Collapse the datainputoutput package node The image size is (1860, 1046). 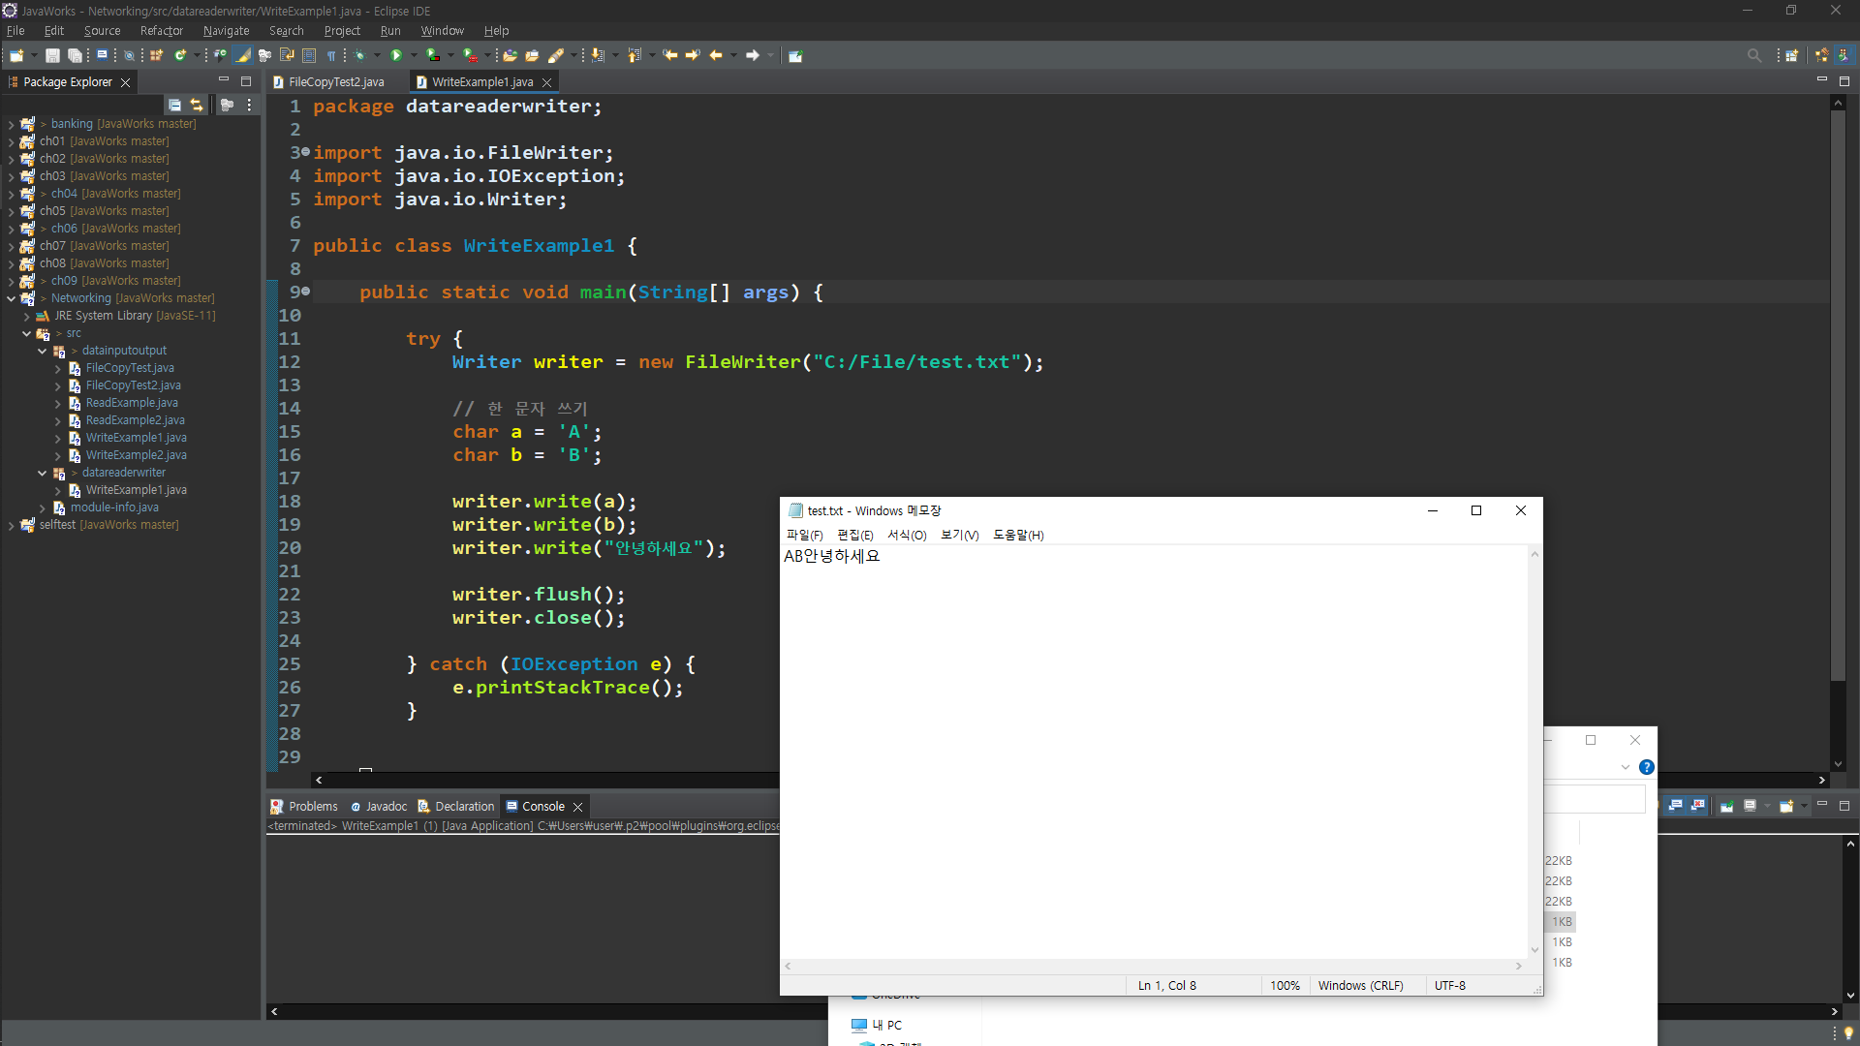pyautogui.click(x=42, y=351)
